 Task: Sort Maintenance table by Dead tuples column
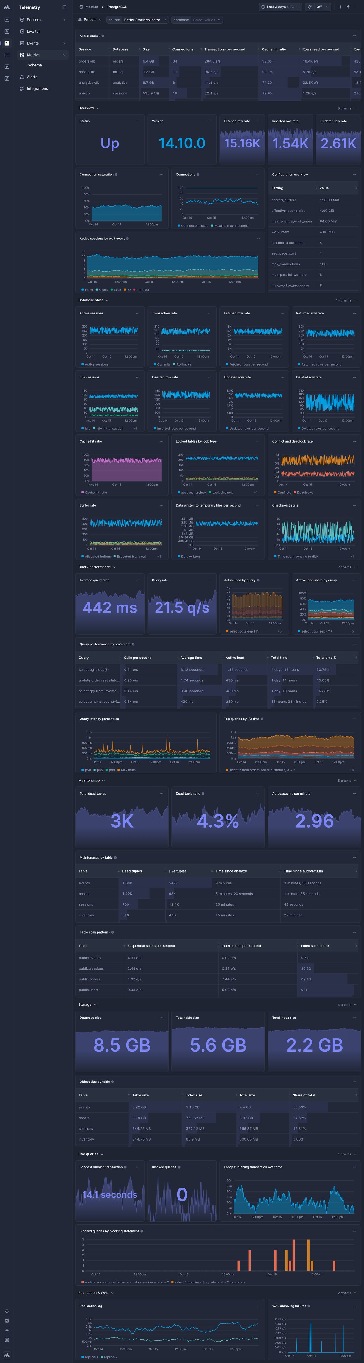tap(131, 871)
